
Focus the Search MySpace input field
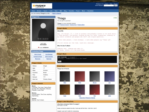[x=109, y=6]
